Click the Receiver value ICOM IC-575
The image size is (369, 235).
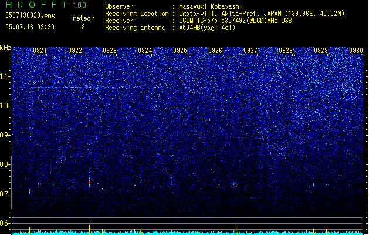pos(199,21)
